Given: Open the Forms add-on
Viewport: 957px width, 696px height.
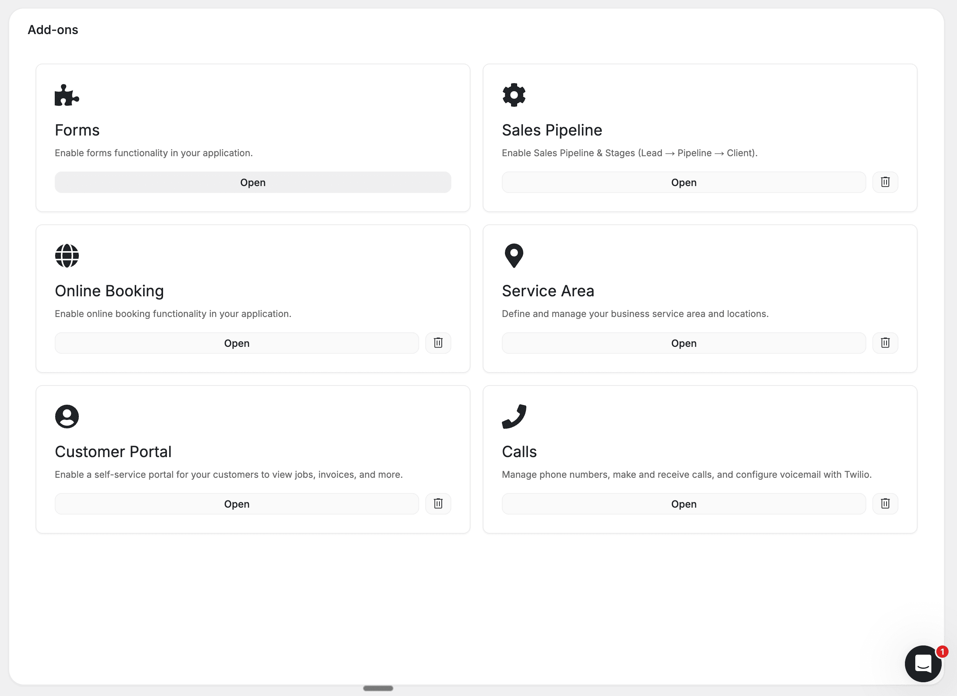Looking at the screenshot, I should point(253,182).
